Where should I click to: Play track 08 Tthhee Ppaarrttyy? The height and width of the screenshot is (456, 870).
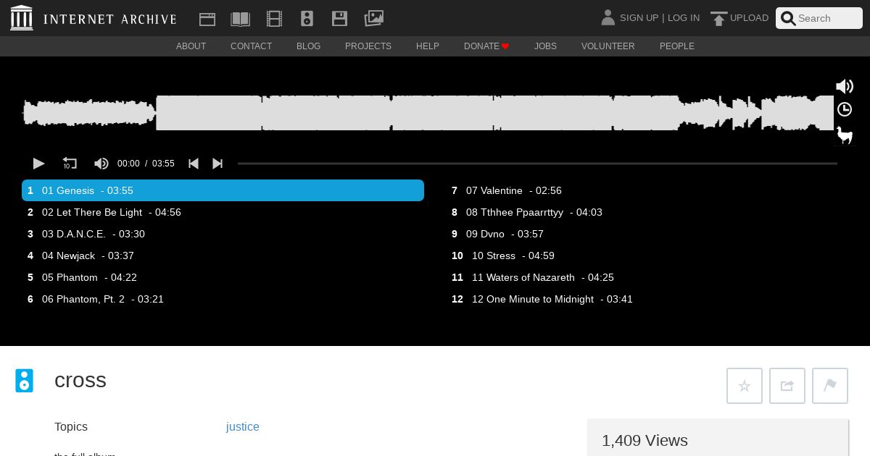[647, 212]
